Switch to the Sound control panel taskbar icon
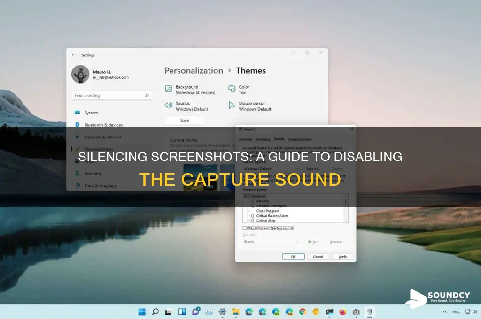 (370, 312)
